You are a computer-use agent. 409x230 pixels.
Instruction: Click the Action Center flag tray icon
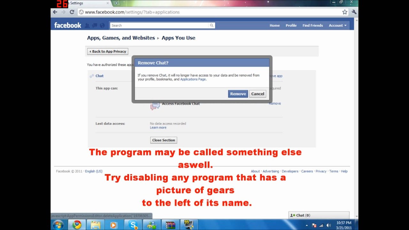(314, 225)
